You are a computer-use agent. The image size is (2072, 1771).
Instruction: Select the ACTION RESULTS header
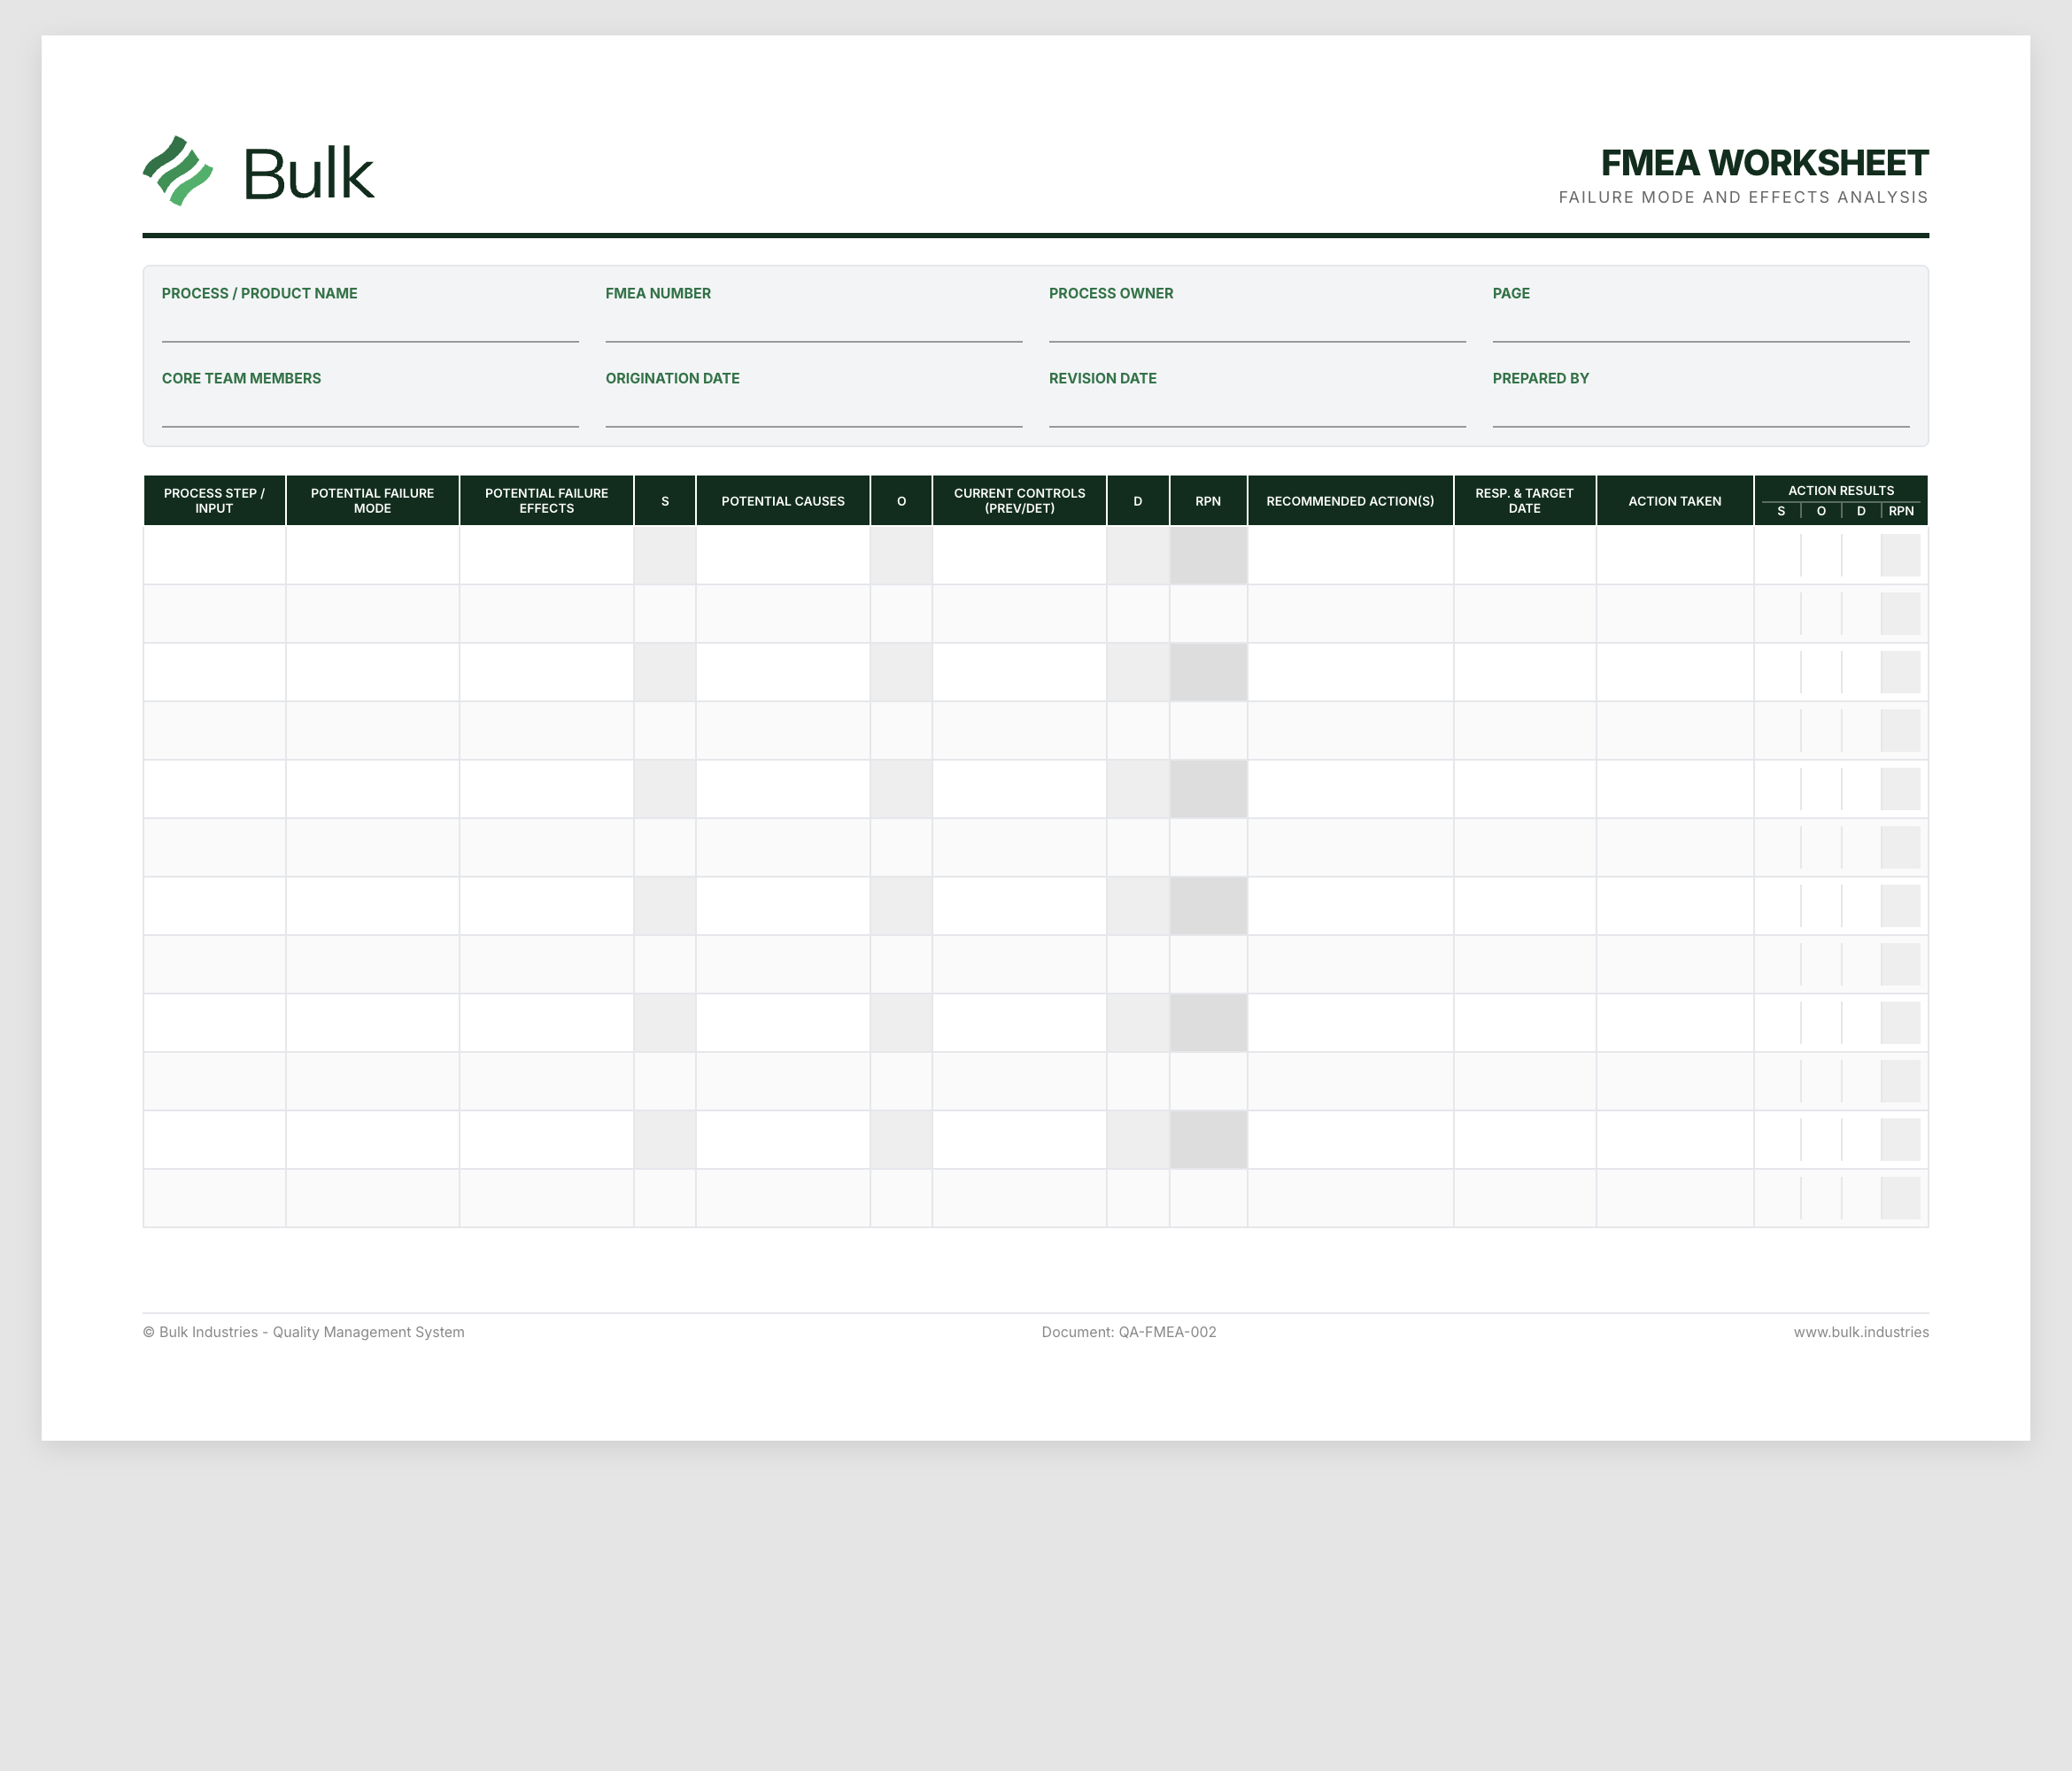(x=1840, y=490)
